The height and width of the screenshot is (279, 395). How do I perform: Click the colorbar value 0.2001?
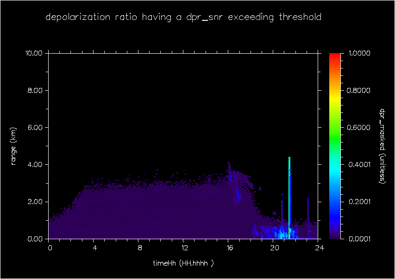click(359, 202)
